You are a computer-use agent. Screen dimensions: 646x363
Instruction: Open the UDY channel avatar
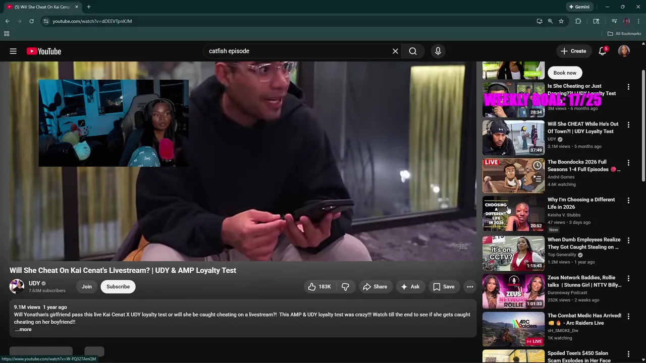pyautogui.click(x=17, y=286)
